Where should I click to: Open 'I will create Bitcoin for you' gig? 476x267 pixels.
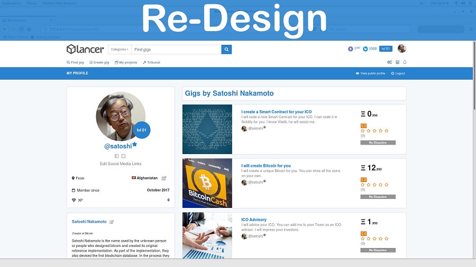point(266,166)
